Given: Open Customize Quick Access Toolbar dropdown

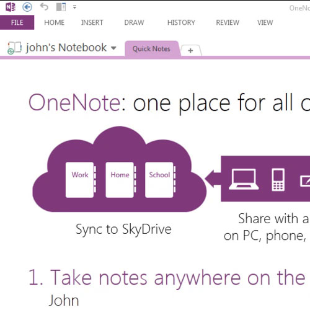Looking at the screenshot, I should 74,7.
